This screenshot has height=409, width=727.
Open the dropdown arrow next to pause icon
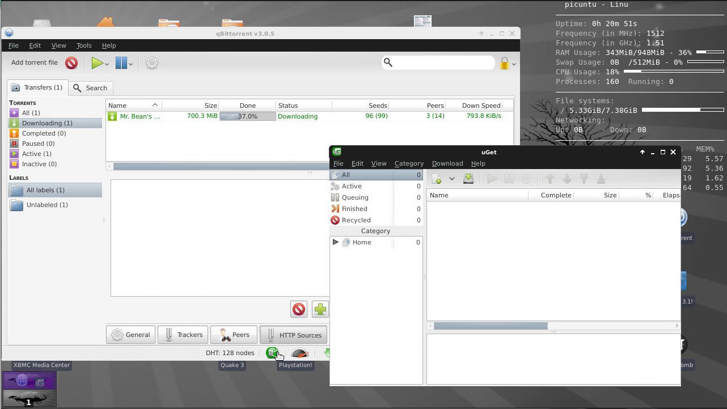coord(130,64)
